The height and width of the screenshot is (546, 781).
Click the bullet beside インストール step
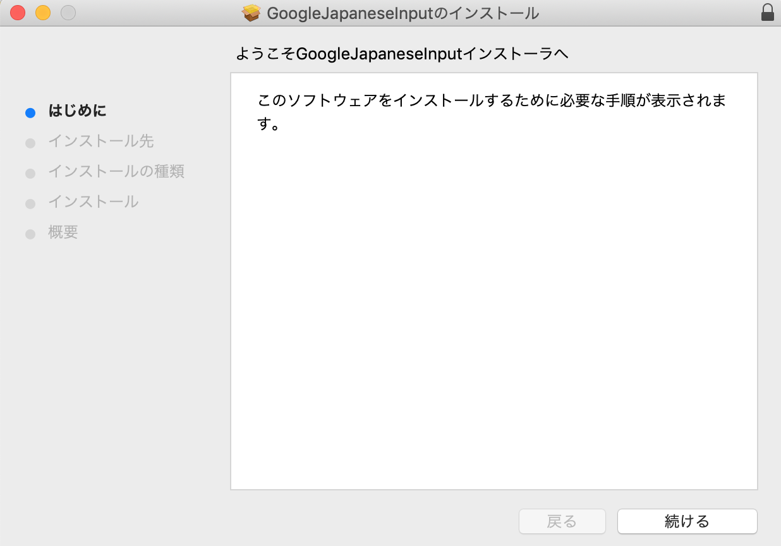point(30,202)
